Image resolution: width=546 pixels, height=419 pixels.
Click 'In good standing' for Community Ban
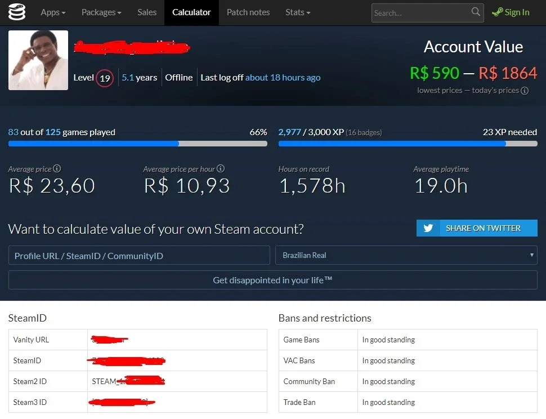pos(388,381)
